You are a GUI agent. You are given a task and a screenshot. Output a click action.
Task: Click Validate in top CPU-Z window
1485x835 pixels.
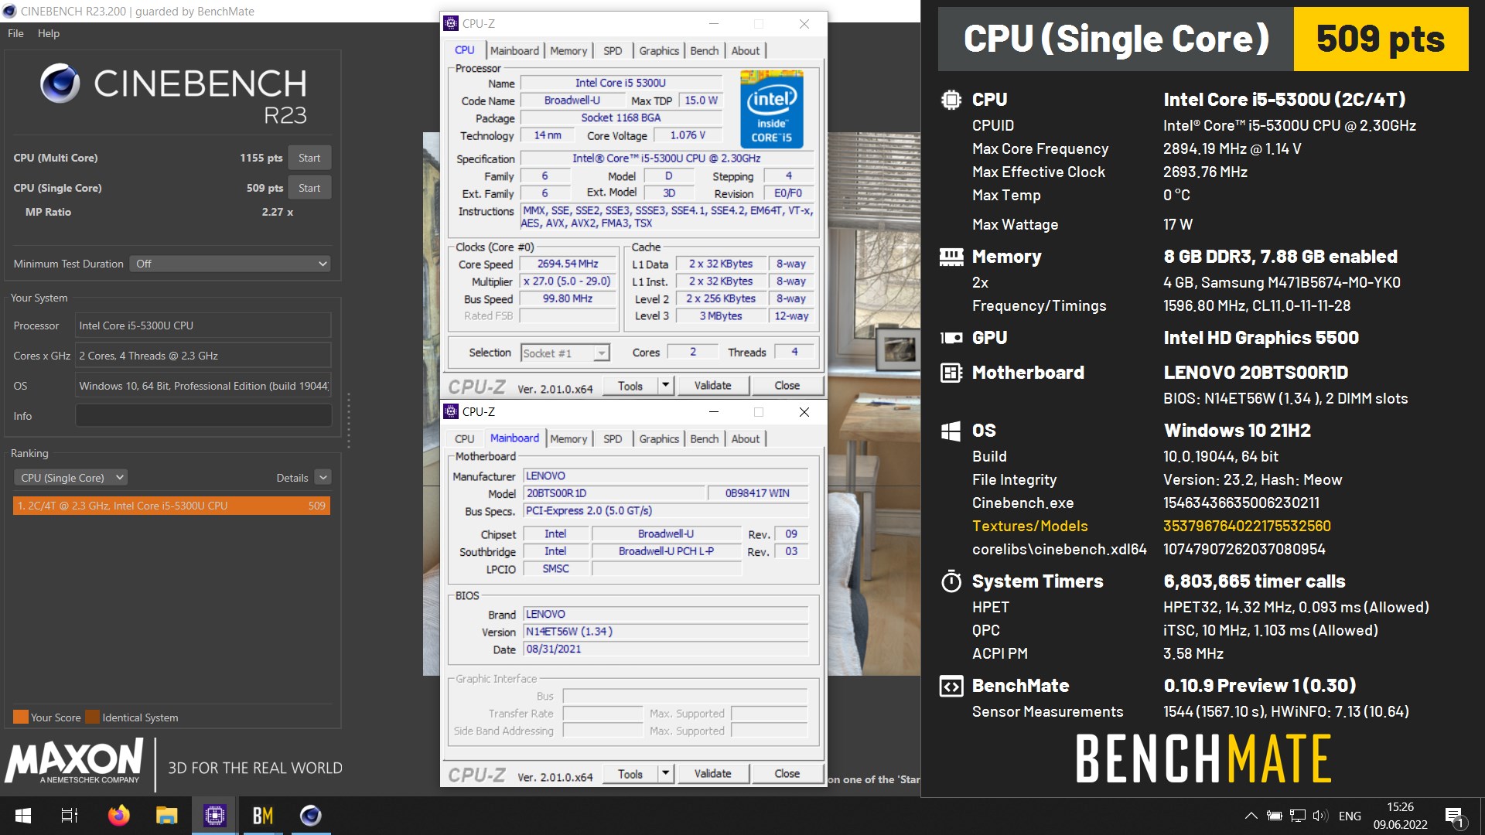click(712, 386)
